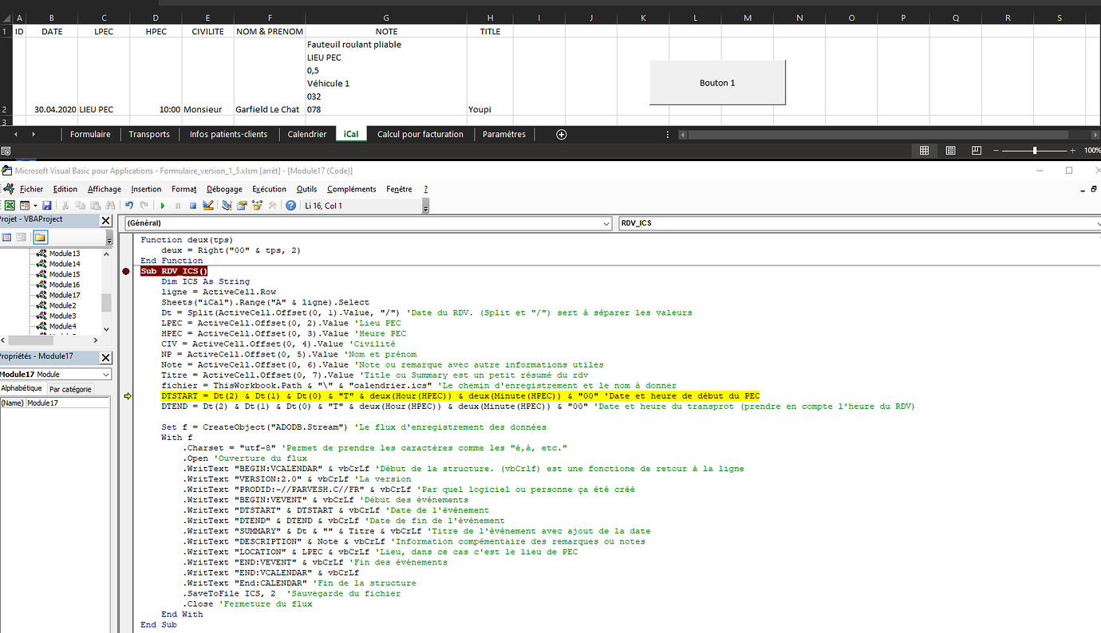
Task: Open the Exécution menu
Action: coord(269,189)
